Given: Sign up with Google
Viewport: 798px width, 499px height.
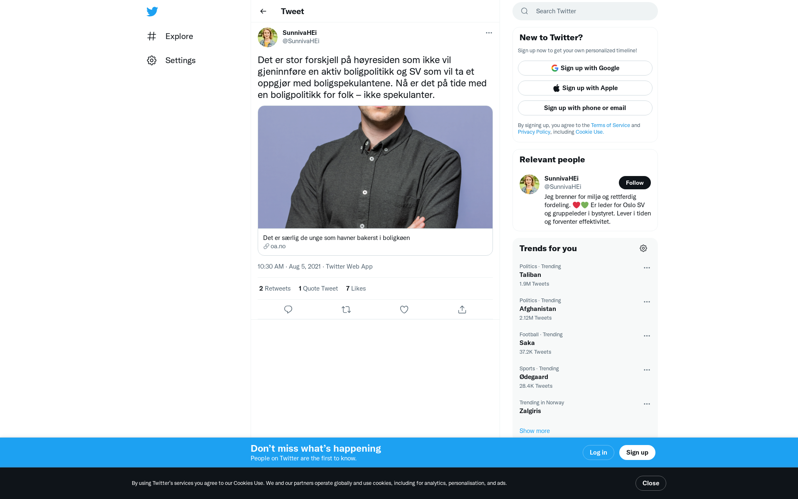Looking at the screenshot, I should [x=585, y=68].
